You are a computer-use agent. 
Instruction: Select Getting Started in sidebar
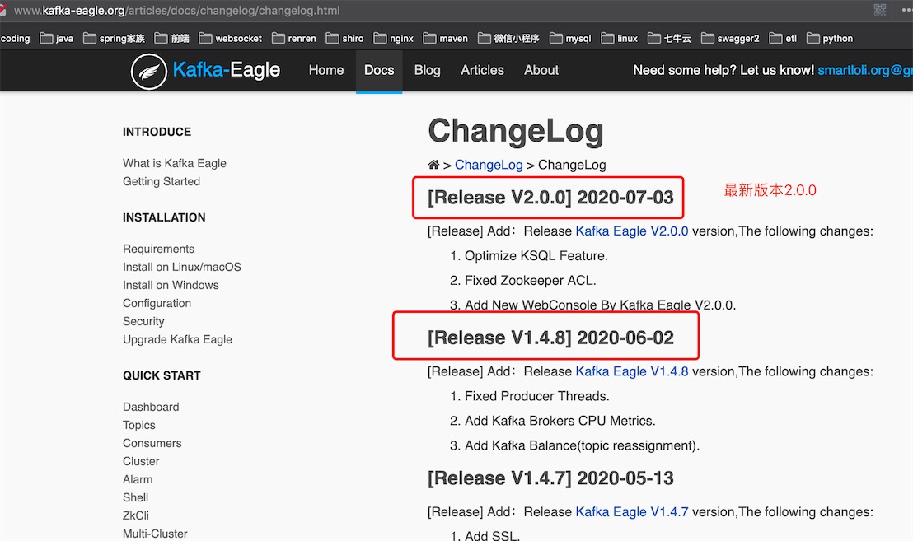tap(162, 181)
